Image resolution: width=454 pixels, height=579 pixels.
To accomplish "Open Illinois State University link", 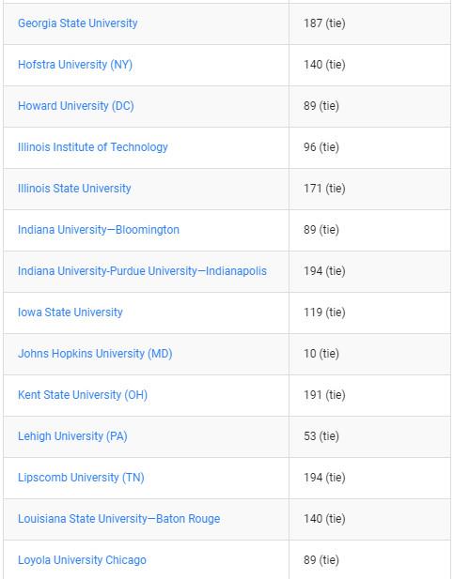I will coord(74,189).
